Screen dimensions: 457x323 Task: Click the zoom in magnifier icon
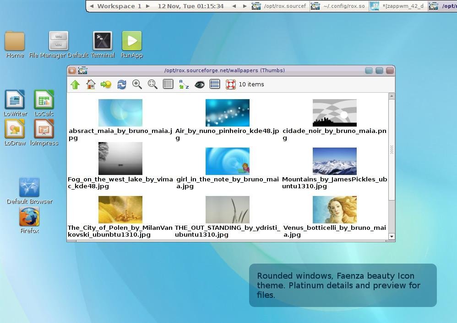point(137,85)
